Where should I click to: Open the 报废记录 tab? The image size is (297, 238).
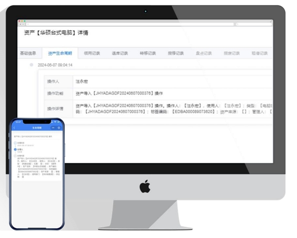pyautogui.click(x=232, y=53)
